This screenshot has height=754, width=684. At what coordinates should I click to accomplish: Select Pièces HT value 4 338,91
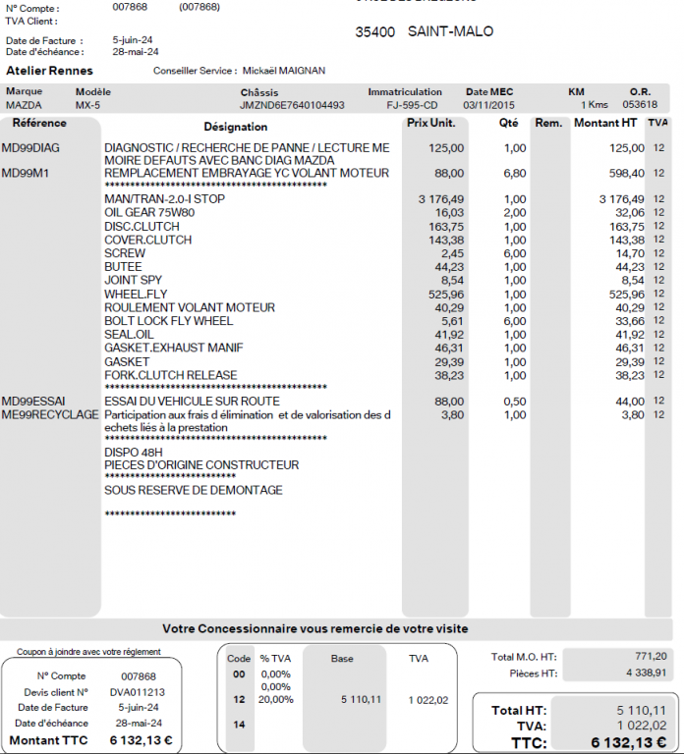(647, 673)
